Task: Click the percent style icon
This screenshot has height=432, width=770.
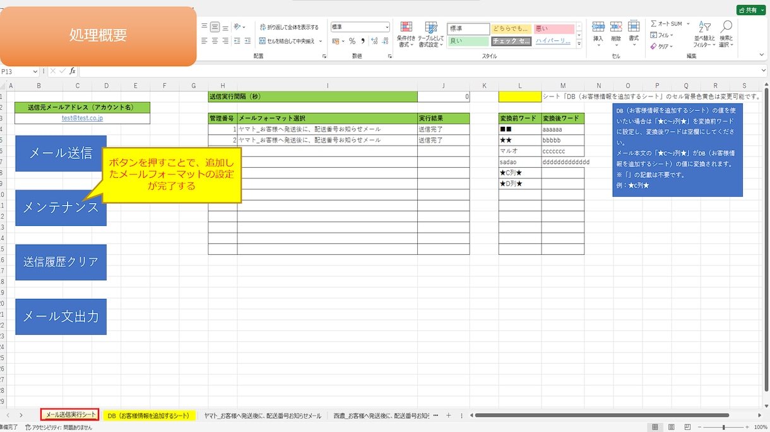Action: (352, 41)
